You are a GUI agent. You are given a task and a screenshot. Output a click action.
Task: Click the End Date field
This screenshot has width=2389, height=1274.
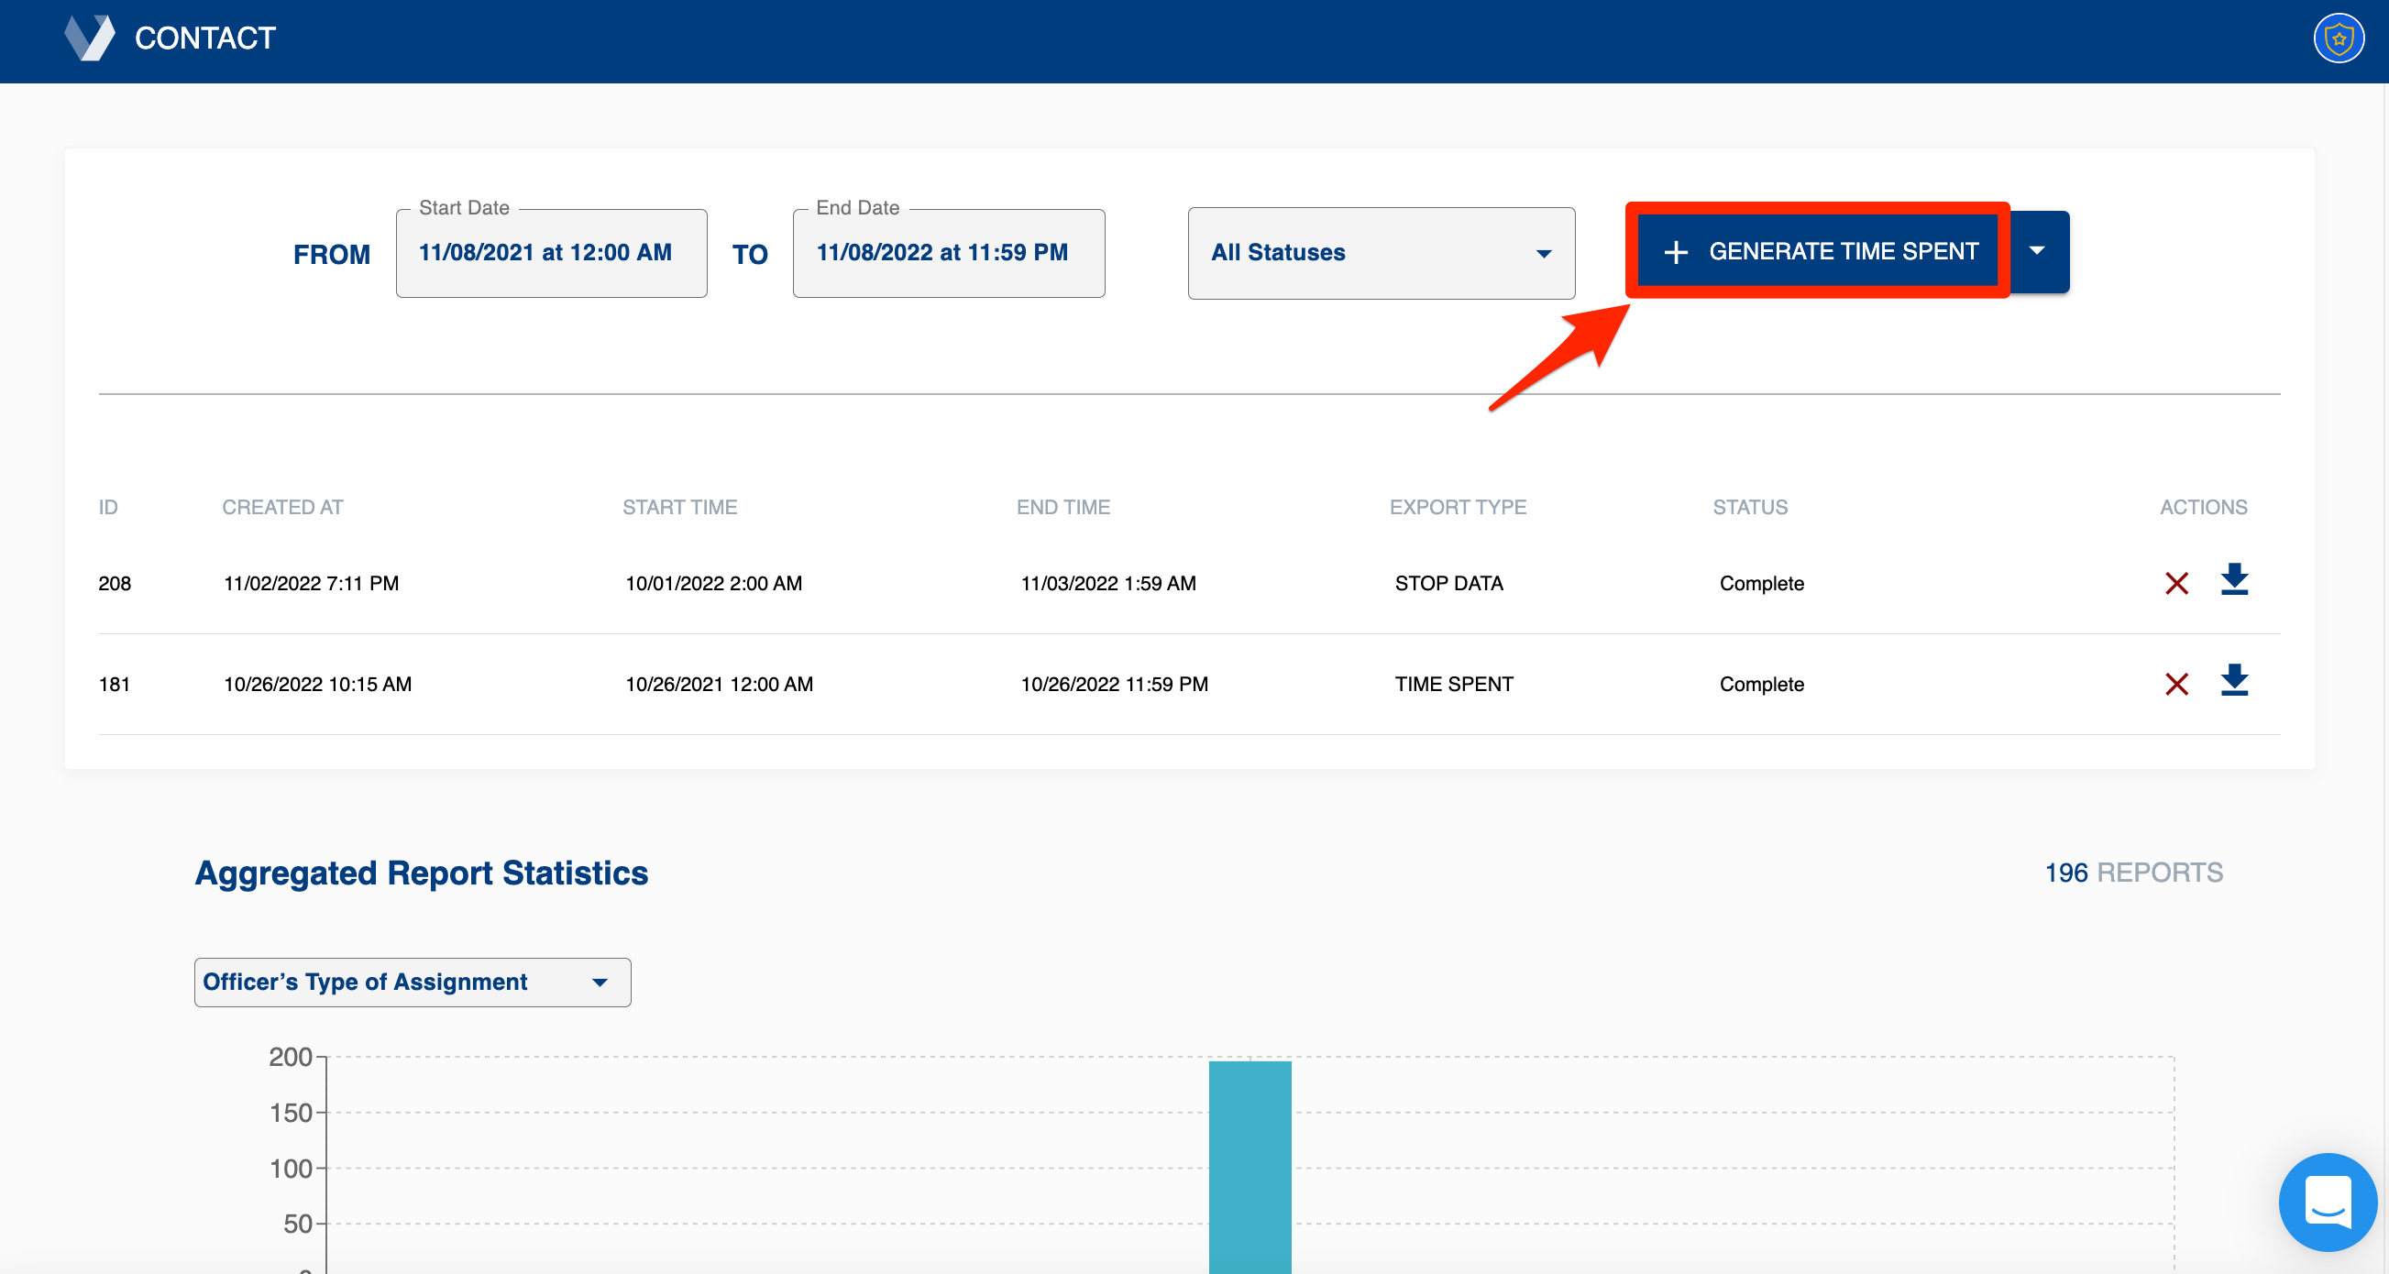point(948,252)
